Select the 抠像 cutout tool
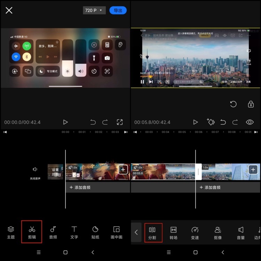261x261 pixels. [x=218, y=233]
